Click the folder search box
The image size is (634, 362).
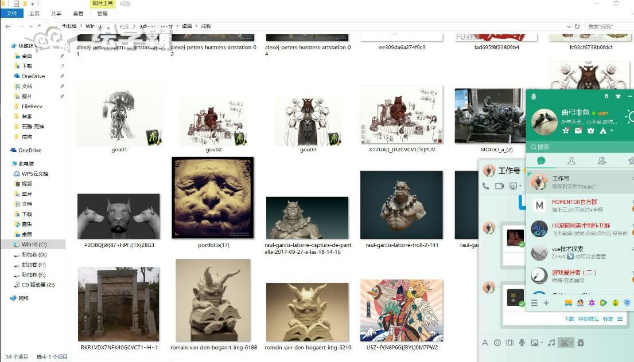pyautogui.click(x=609, y=26)
